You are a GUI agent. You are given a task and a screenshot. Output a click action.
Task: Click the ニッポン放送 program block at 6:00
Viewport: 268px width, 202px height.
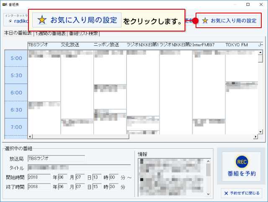click(110, 97)
